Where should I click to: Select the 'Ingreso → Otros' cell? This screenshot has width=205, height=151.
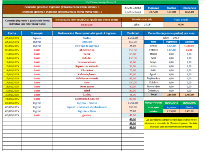87,111
